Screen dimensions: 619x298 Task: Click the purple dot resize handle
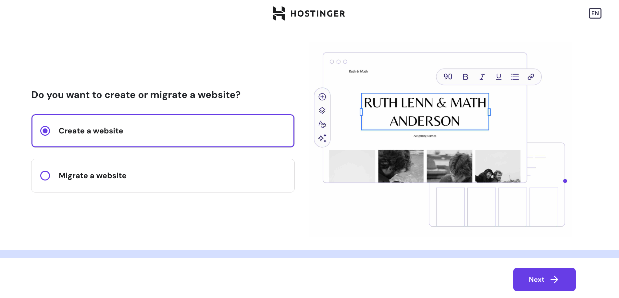coord(565,181)
